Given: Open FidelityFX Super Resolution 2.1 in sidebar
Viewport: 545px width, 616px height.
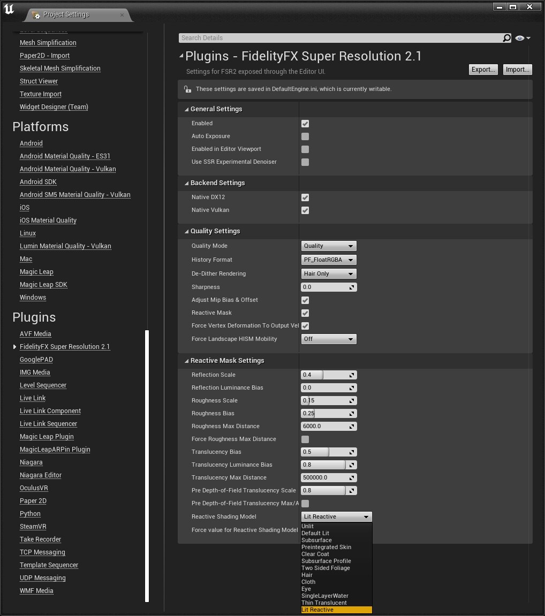Looking at the screenshot, I should click(x=65, y=347).
